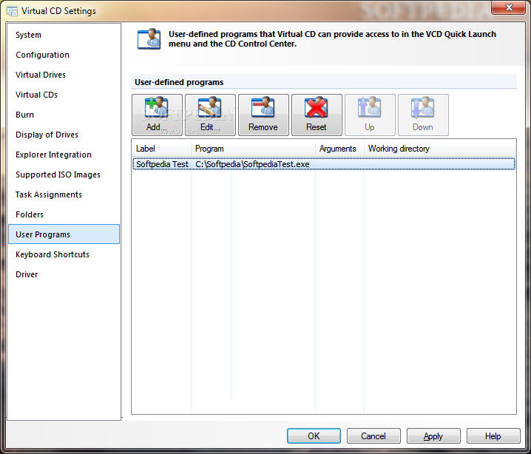Click the C:\Softpedia\SoftpediaTest.exe program path
The image size is (531, 454).
252,164
